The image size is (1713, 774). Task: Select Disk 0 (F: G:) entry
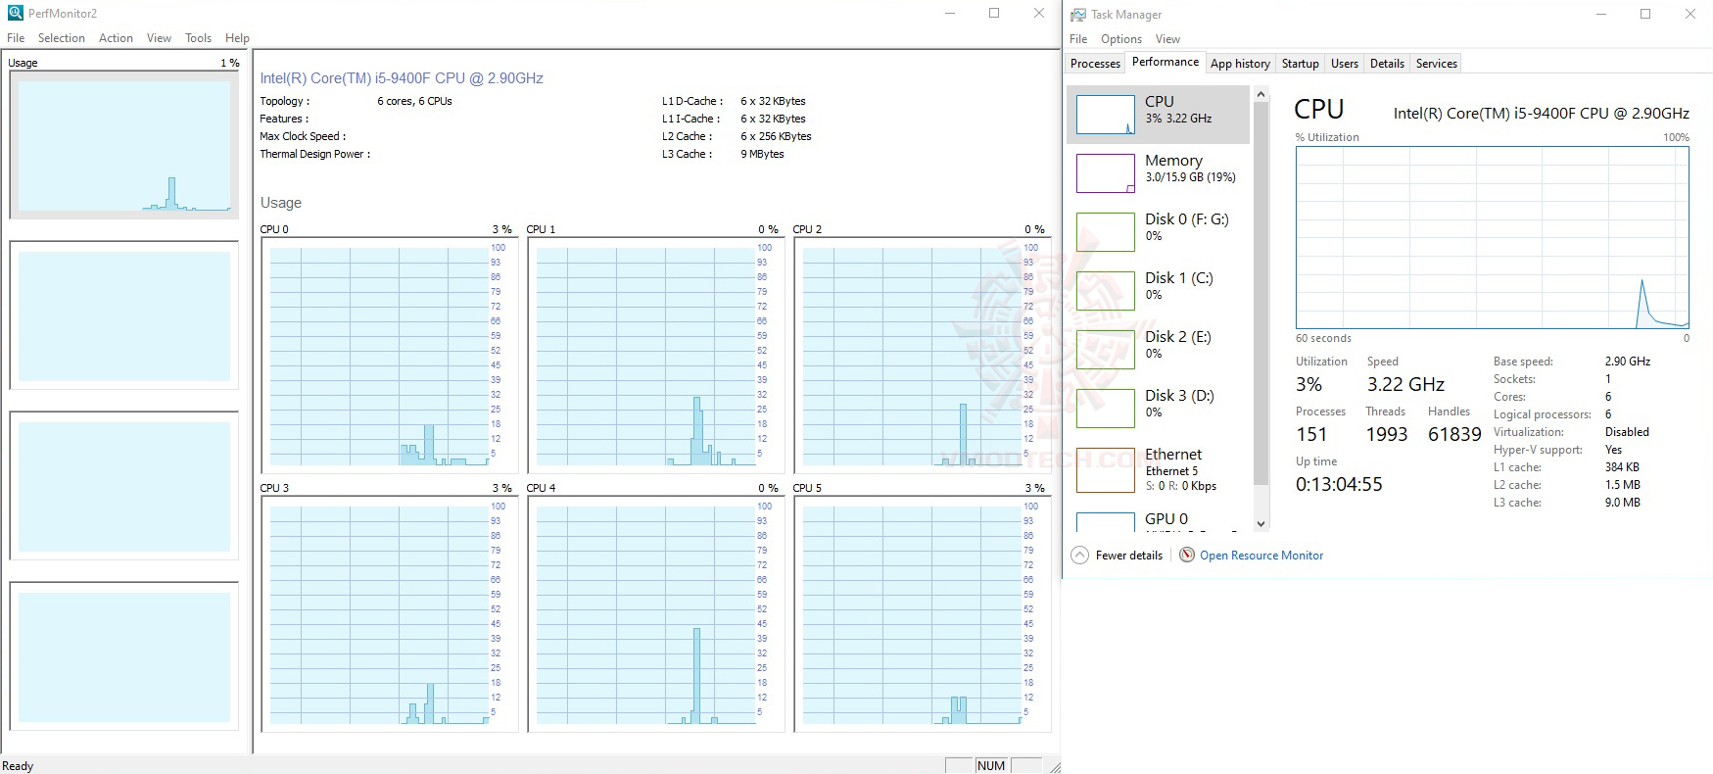tap(1158, 232)
